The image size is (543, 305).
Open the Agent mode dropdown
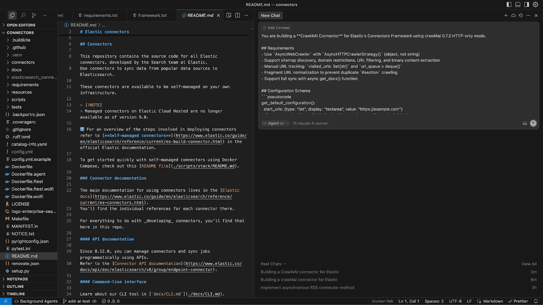(x=275, y=123)
